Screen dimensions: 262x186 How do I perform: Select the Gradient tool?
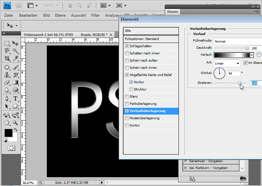15,83
